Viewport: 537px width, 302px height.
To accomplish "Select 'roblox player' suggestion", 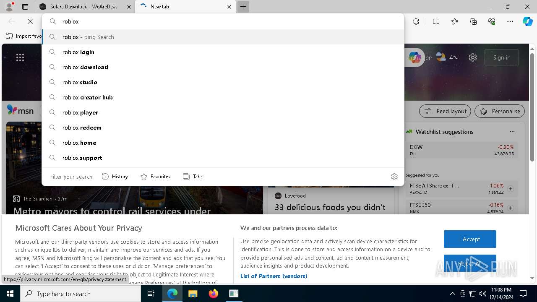I will [223, 112].
